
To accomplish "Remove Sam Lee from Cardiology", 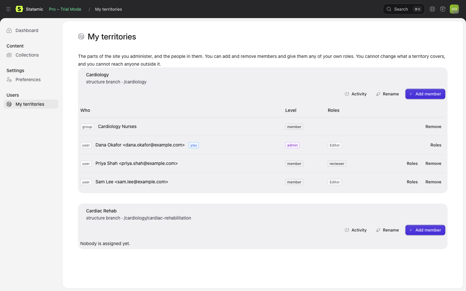I will [433, 182].
